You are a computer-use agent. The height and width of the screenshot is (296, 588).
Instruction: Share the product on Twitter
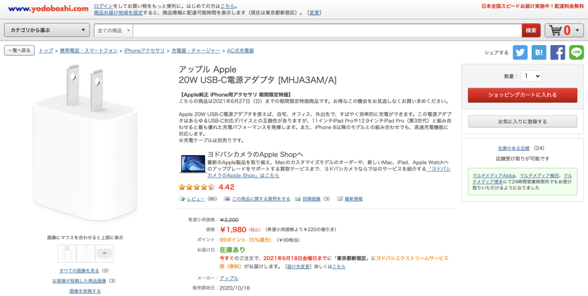point(520,52)
